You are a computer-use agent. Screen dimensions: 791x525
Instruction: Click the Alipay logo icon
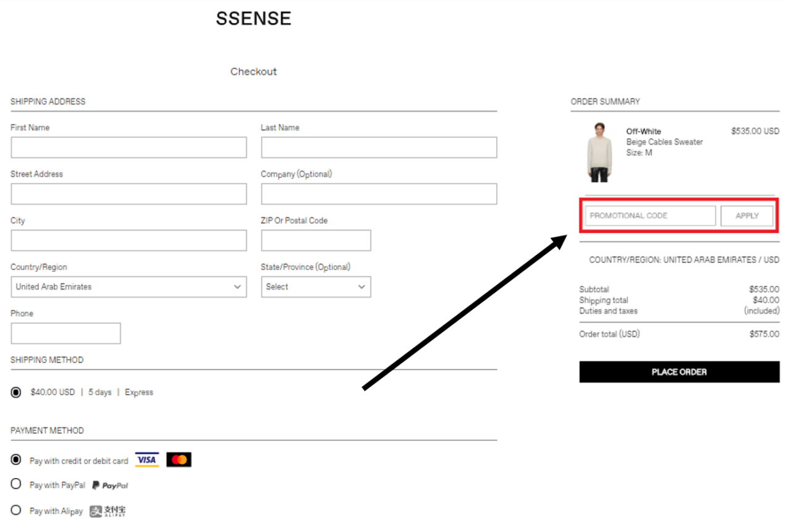click(108, 511)
